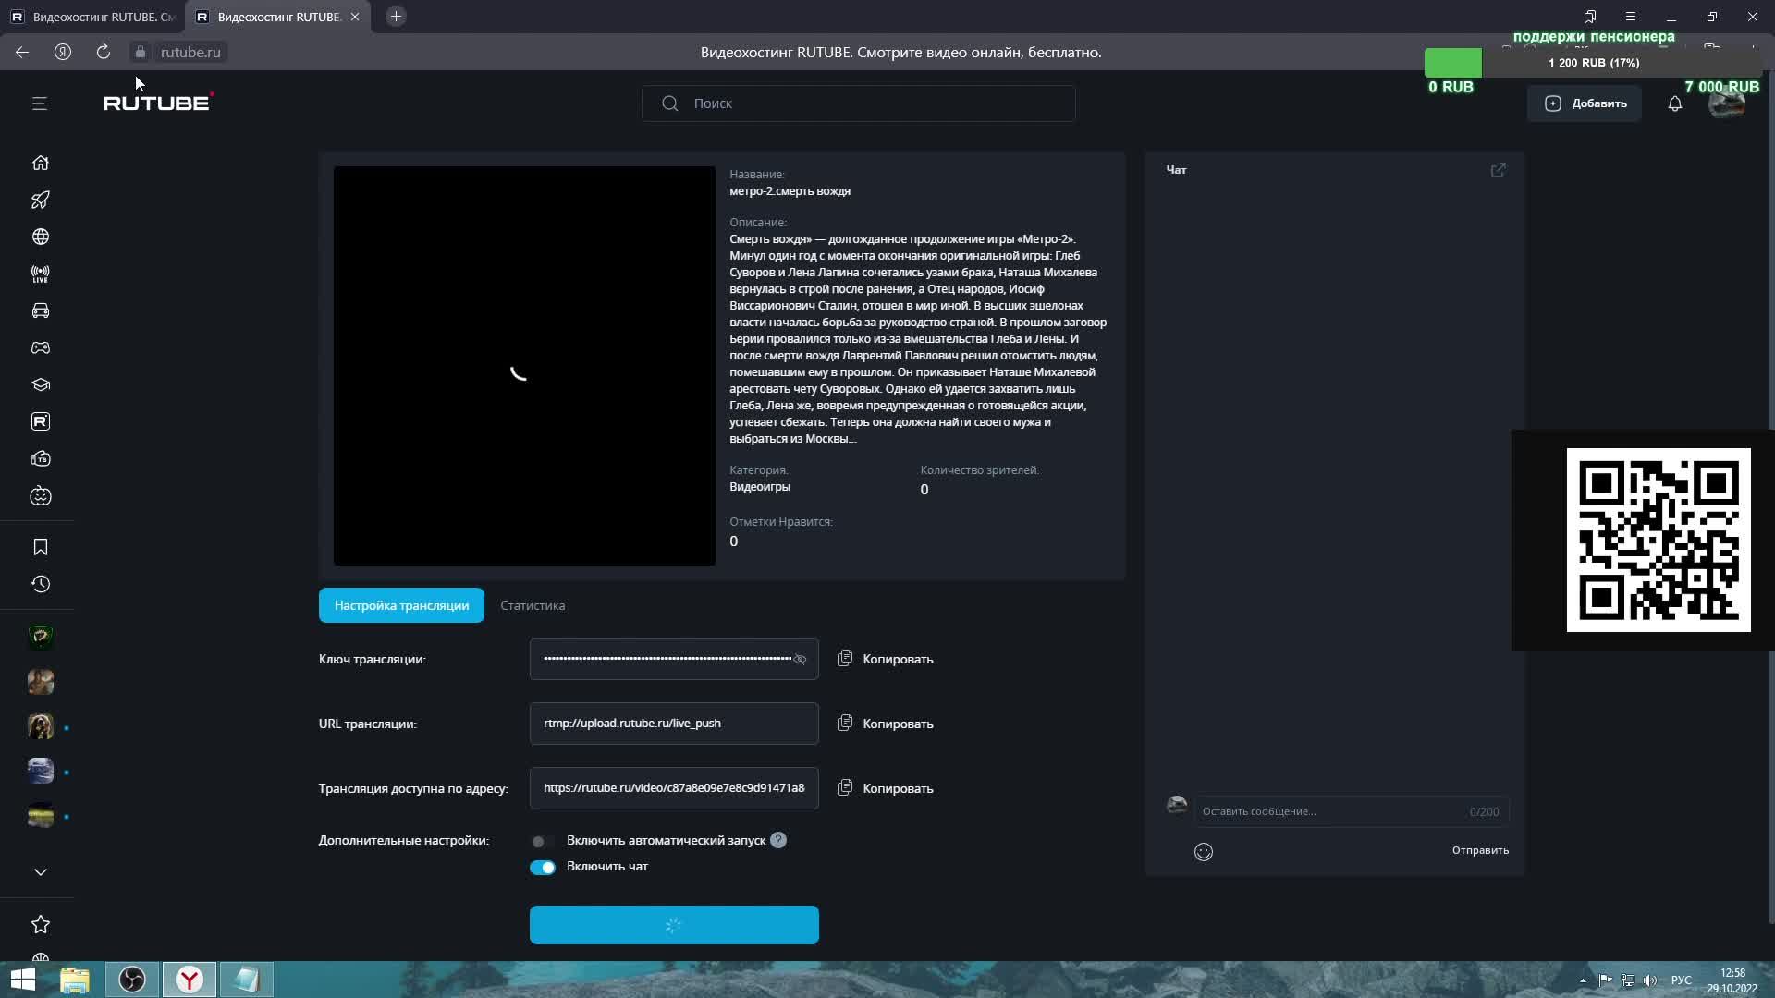Image resolution: width=1775 pixels, height=998 pixels.
Task: Open the emoji picker in chat
Action: pyautogui.click(x=1203, y=852)
